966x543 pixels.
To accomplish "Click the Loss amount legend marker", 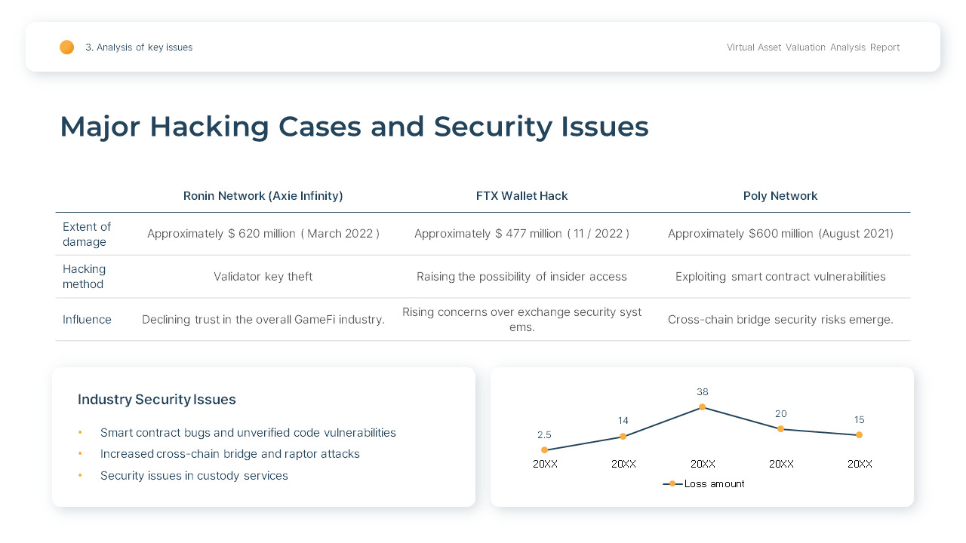I will coord(672,484).
